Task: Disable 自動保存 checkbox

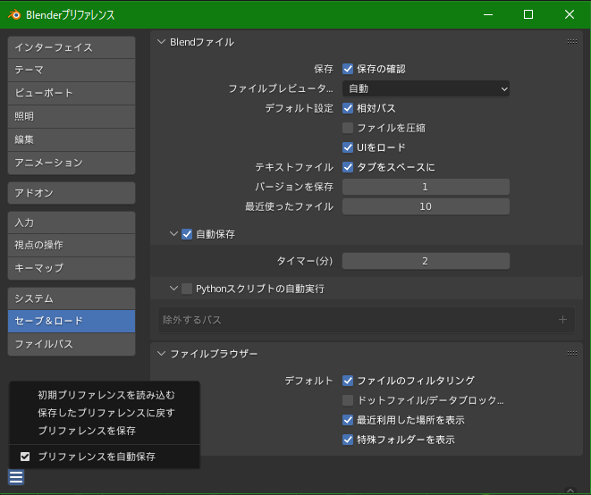Action: (x=187, y=234)
